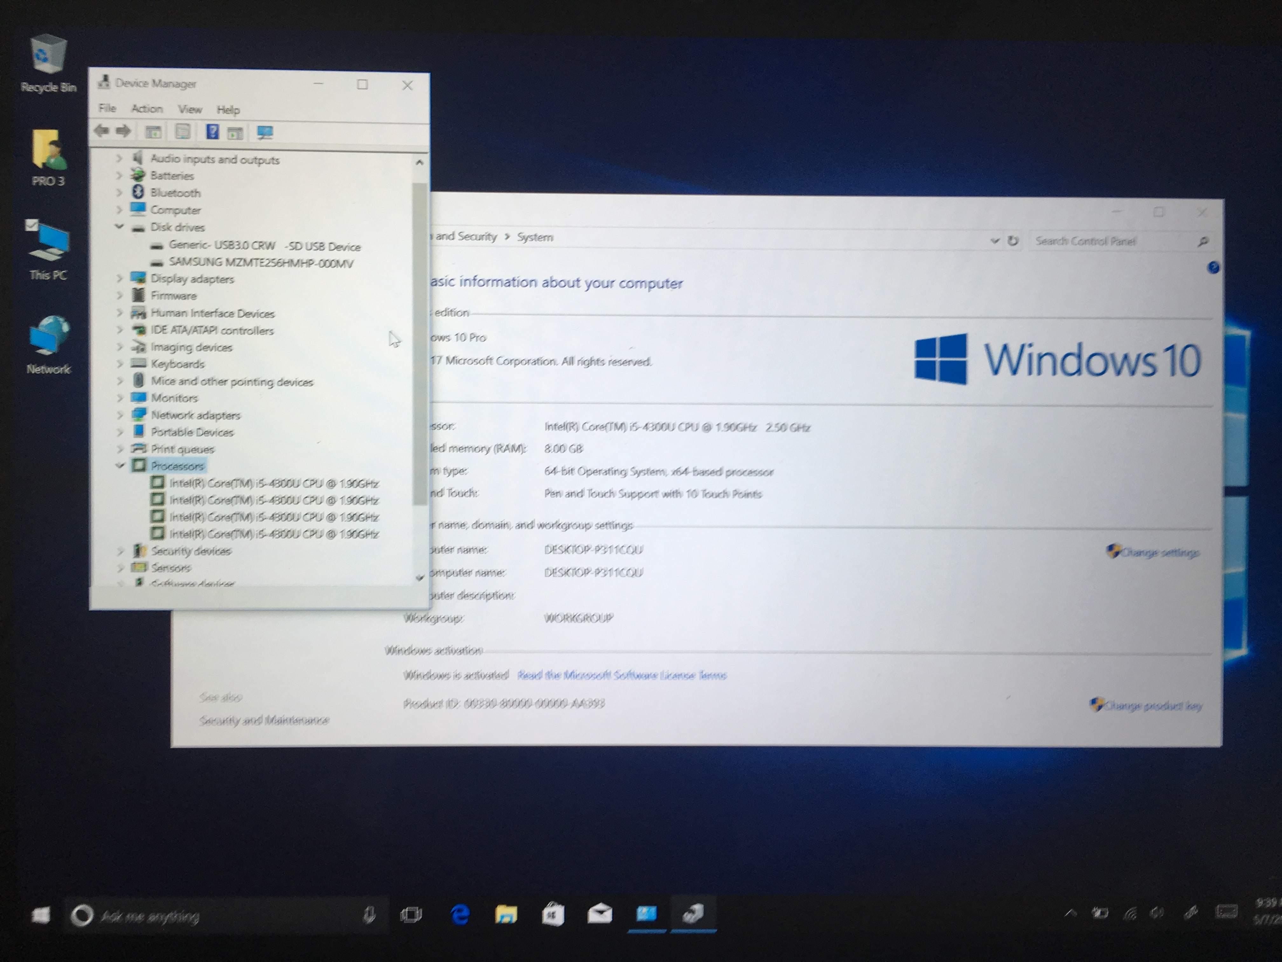Click the Control Panel System taskbar icon

(x=646, y=914)
